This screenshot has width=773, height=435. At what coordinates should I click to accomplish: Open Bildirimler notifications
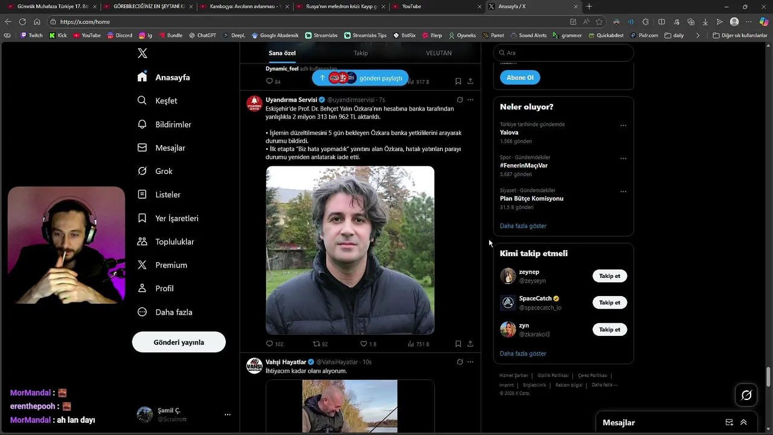164,124
